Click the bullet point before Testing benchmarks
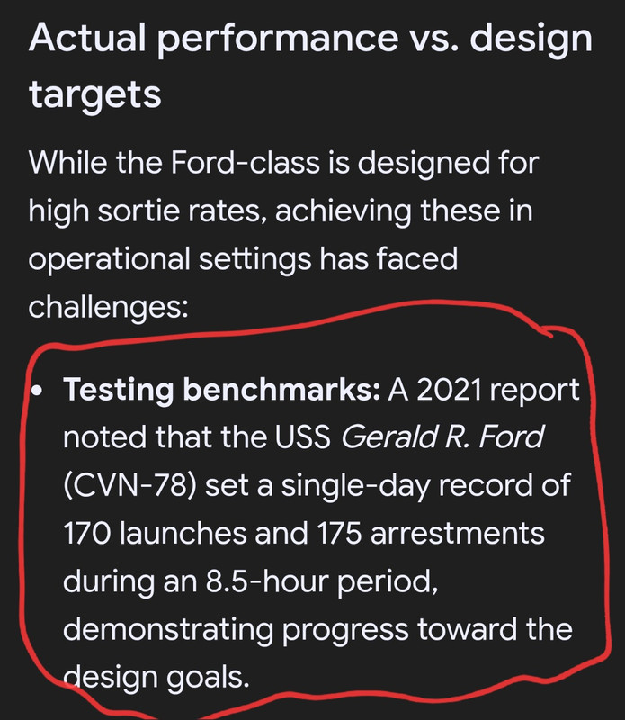The image size is (625, 720). point(37,391)
